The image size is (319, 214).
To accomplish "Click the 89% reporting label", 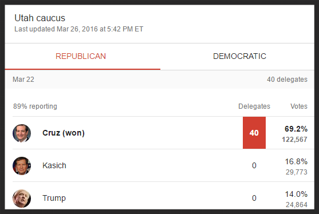I will coord(35,106).
